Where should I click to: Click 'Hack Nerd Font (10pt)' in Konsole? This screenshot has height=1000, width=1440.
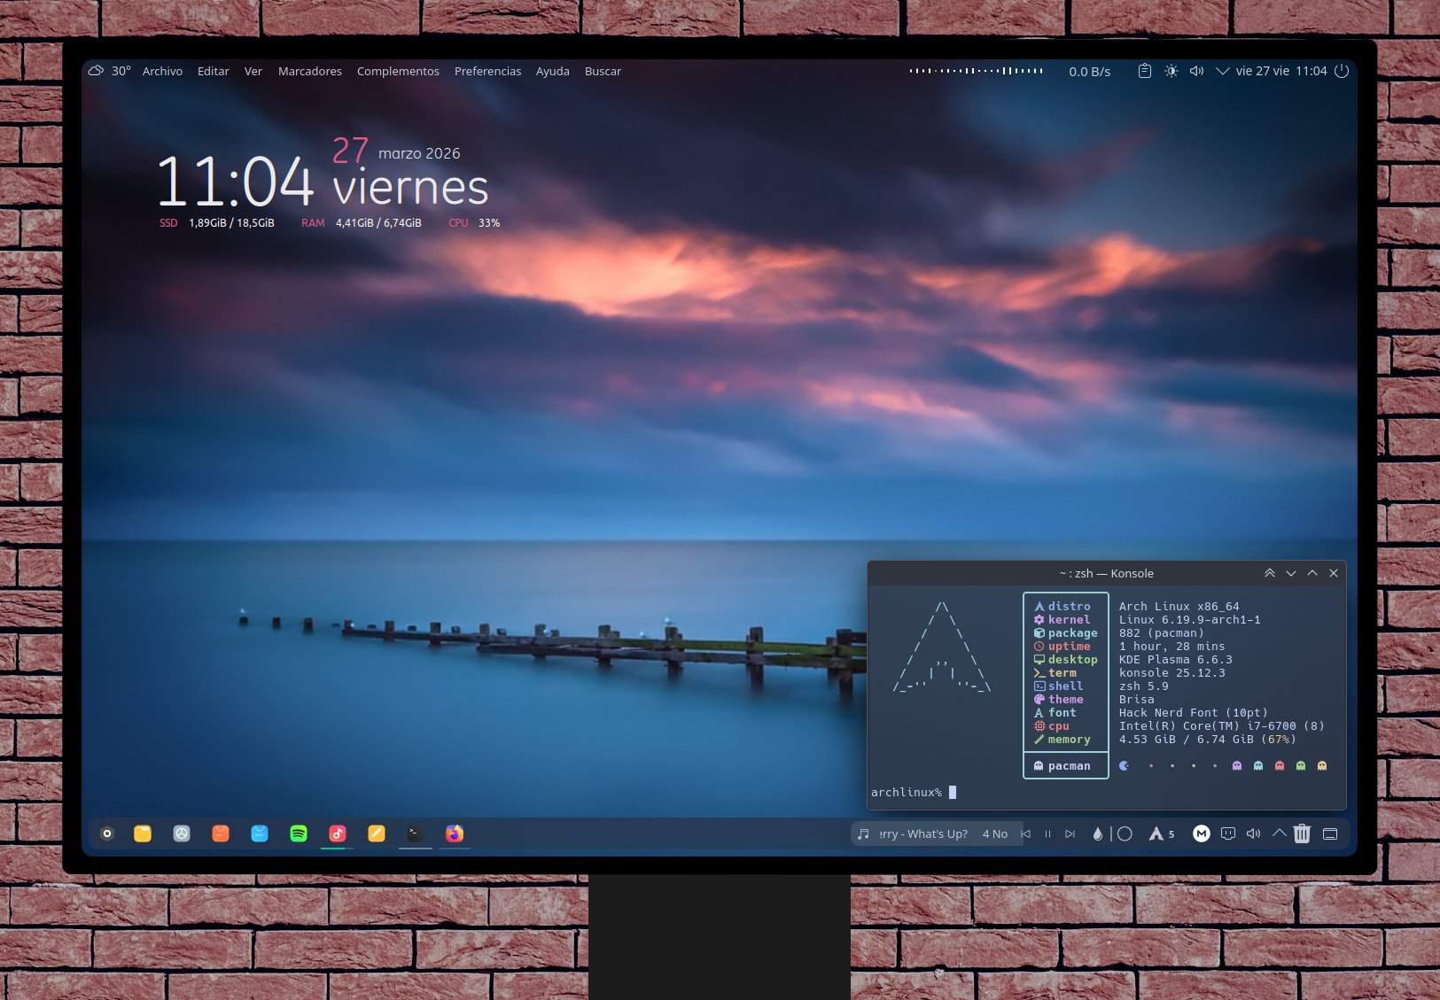click(x=1193, y=713)
